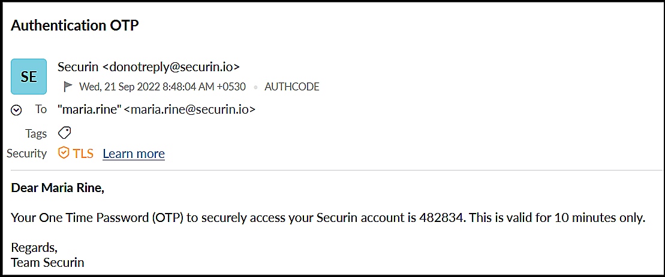Click the recipient maria.rine@securin.io address
This screenshot has height=277, width=665.
[x=193, y=109]
